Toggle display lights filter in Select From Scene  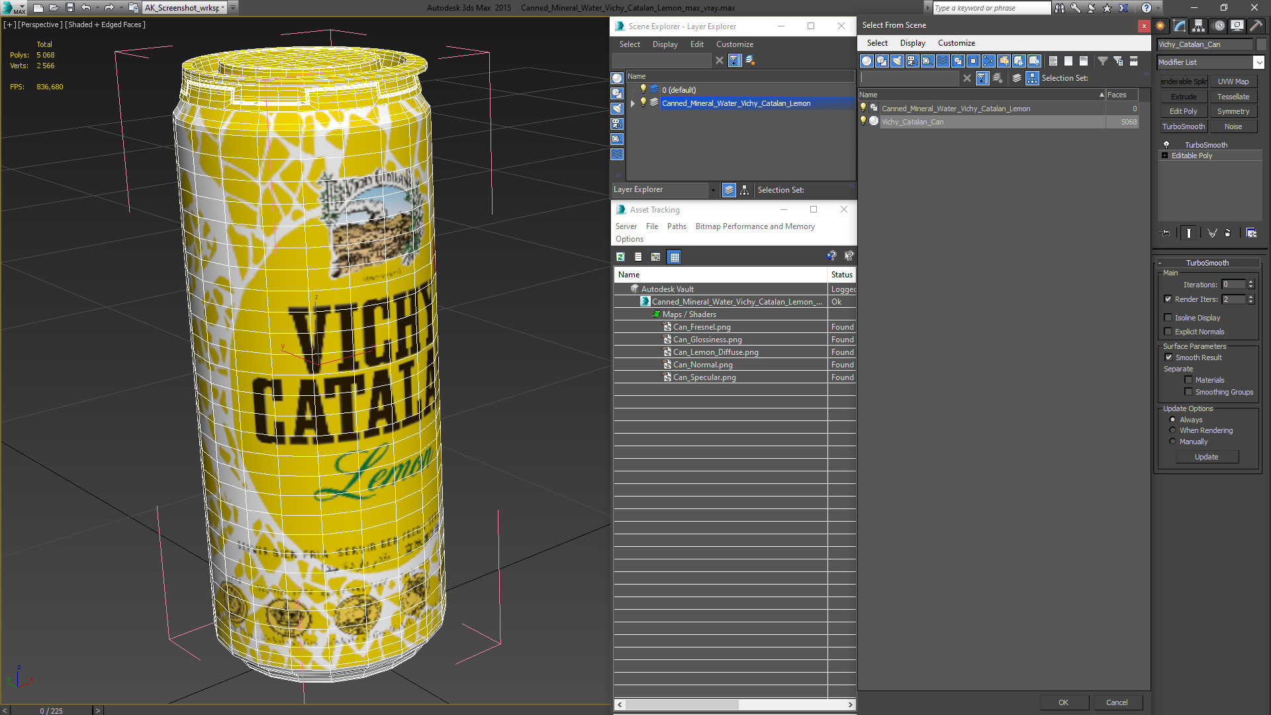pyautogui.click(x=897, y=61)
